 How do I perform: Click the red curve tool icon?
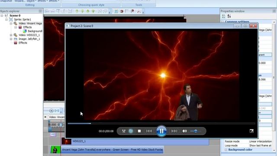139,11
